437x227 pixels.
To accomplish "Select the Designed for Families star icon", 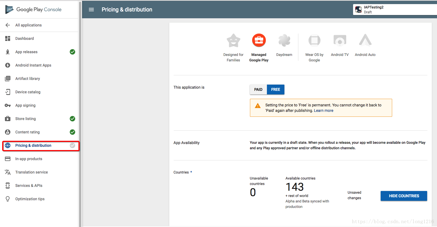I will coord(233,40).
